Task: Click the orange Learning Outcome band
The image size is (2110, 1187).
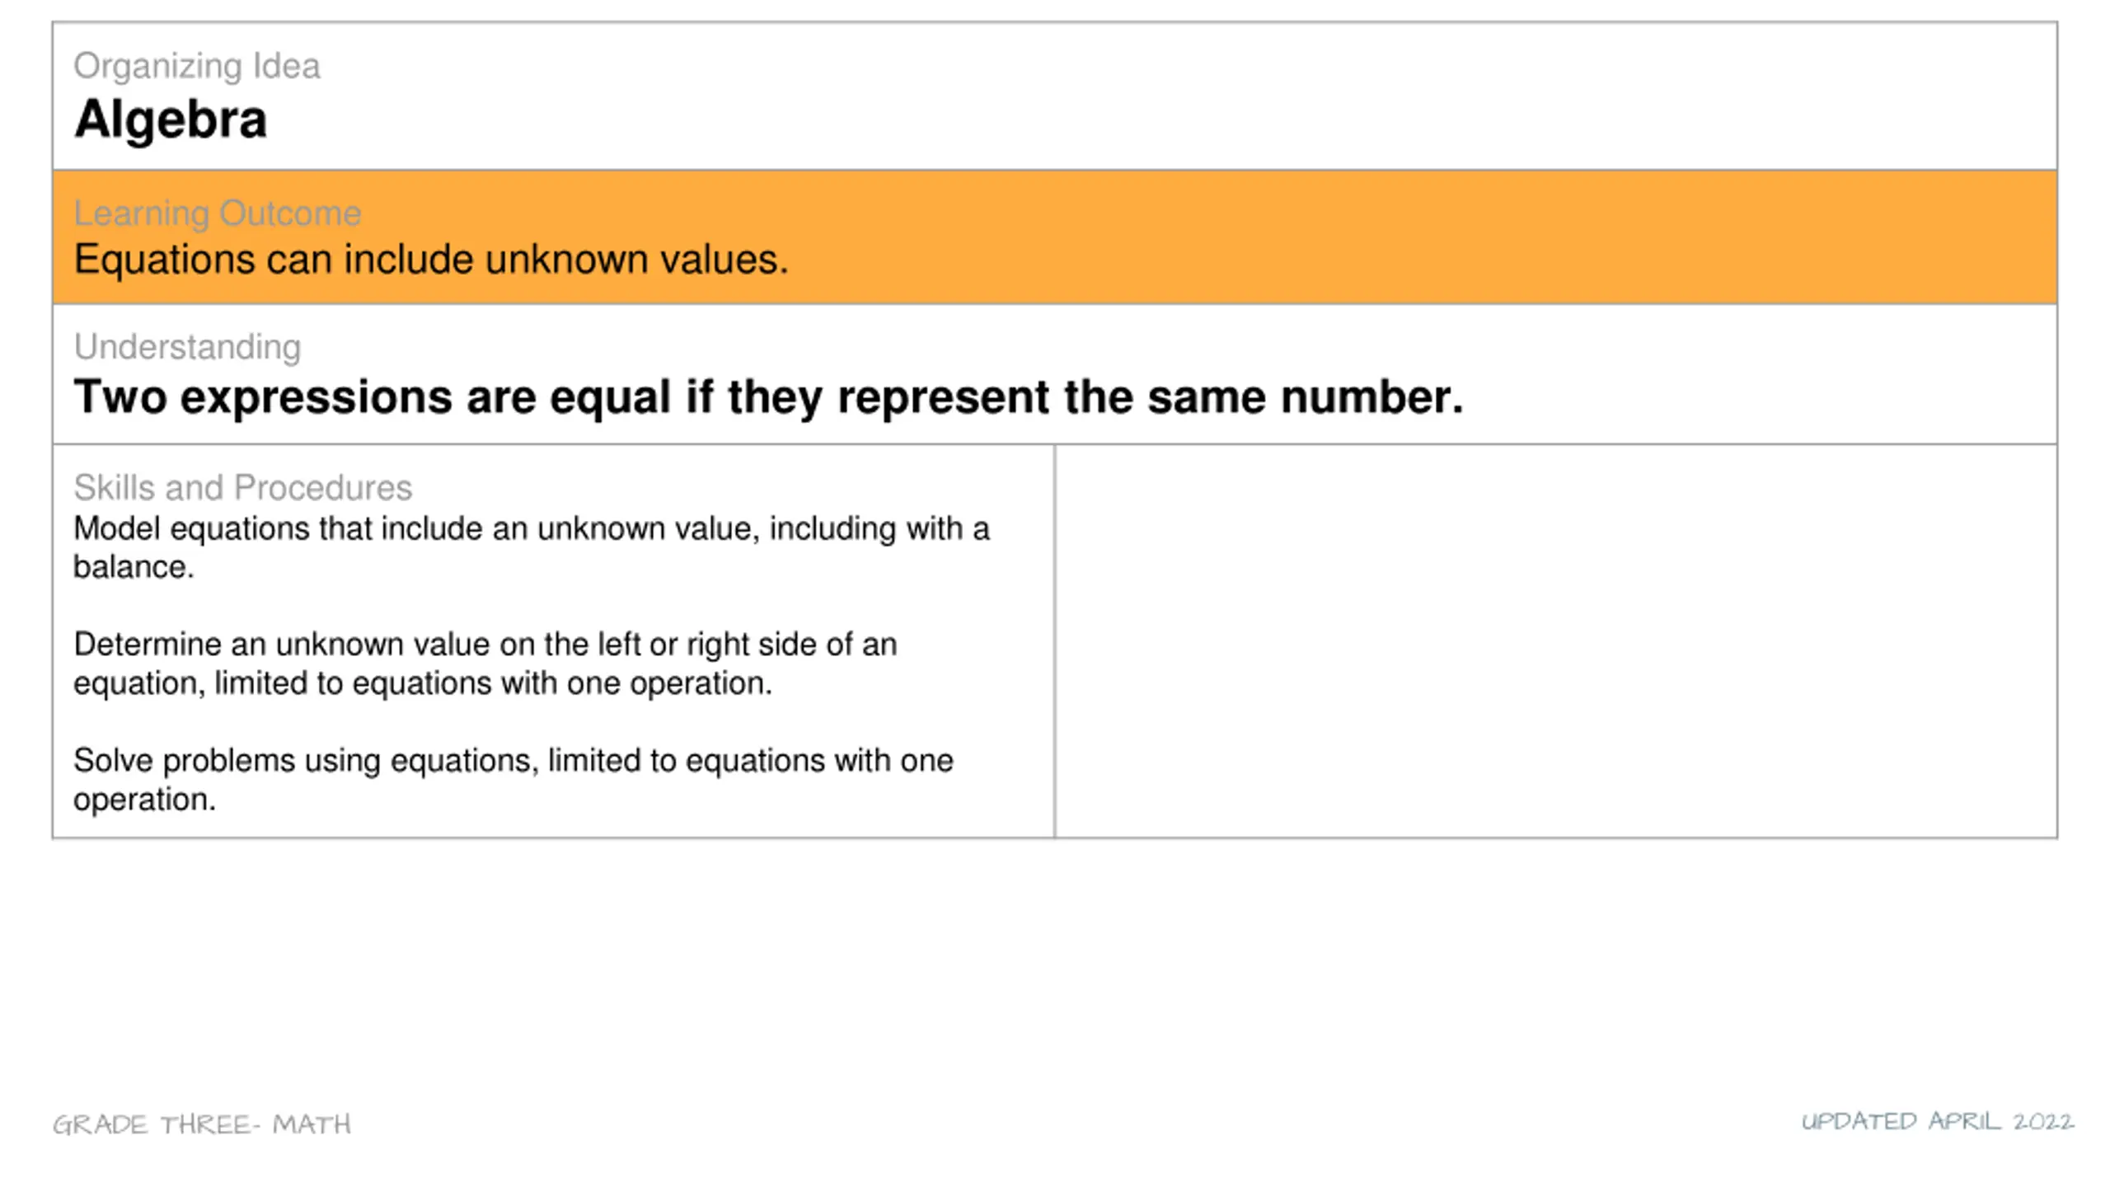Action: [1055, 237]
